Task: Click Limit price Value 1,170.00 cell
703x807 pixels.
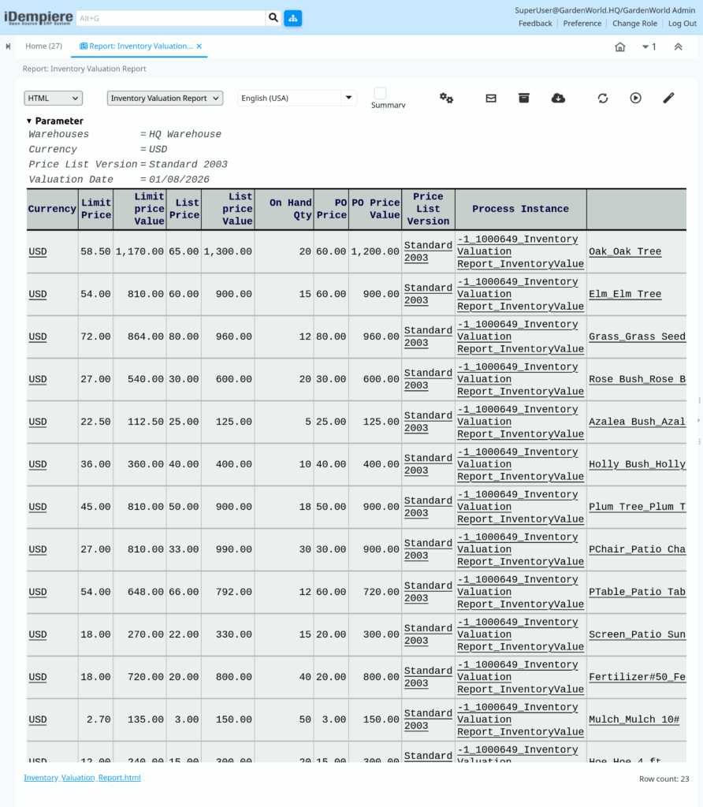Action: pyautogui.click(x=139, y=251)
